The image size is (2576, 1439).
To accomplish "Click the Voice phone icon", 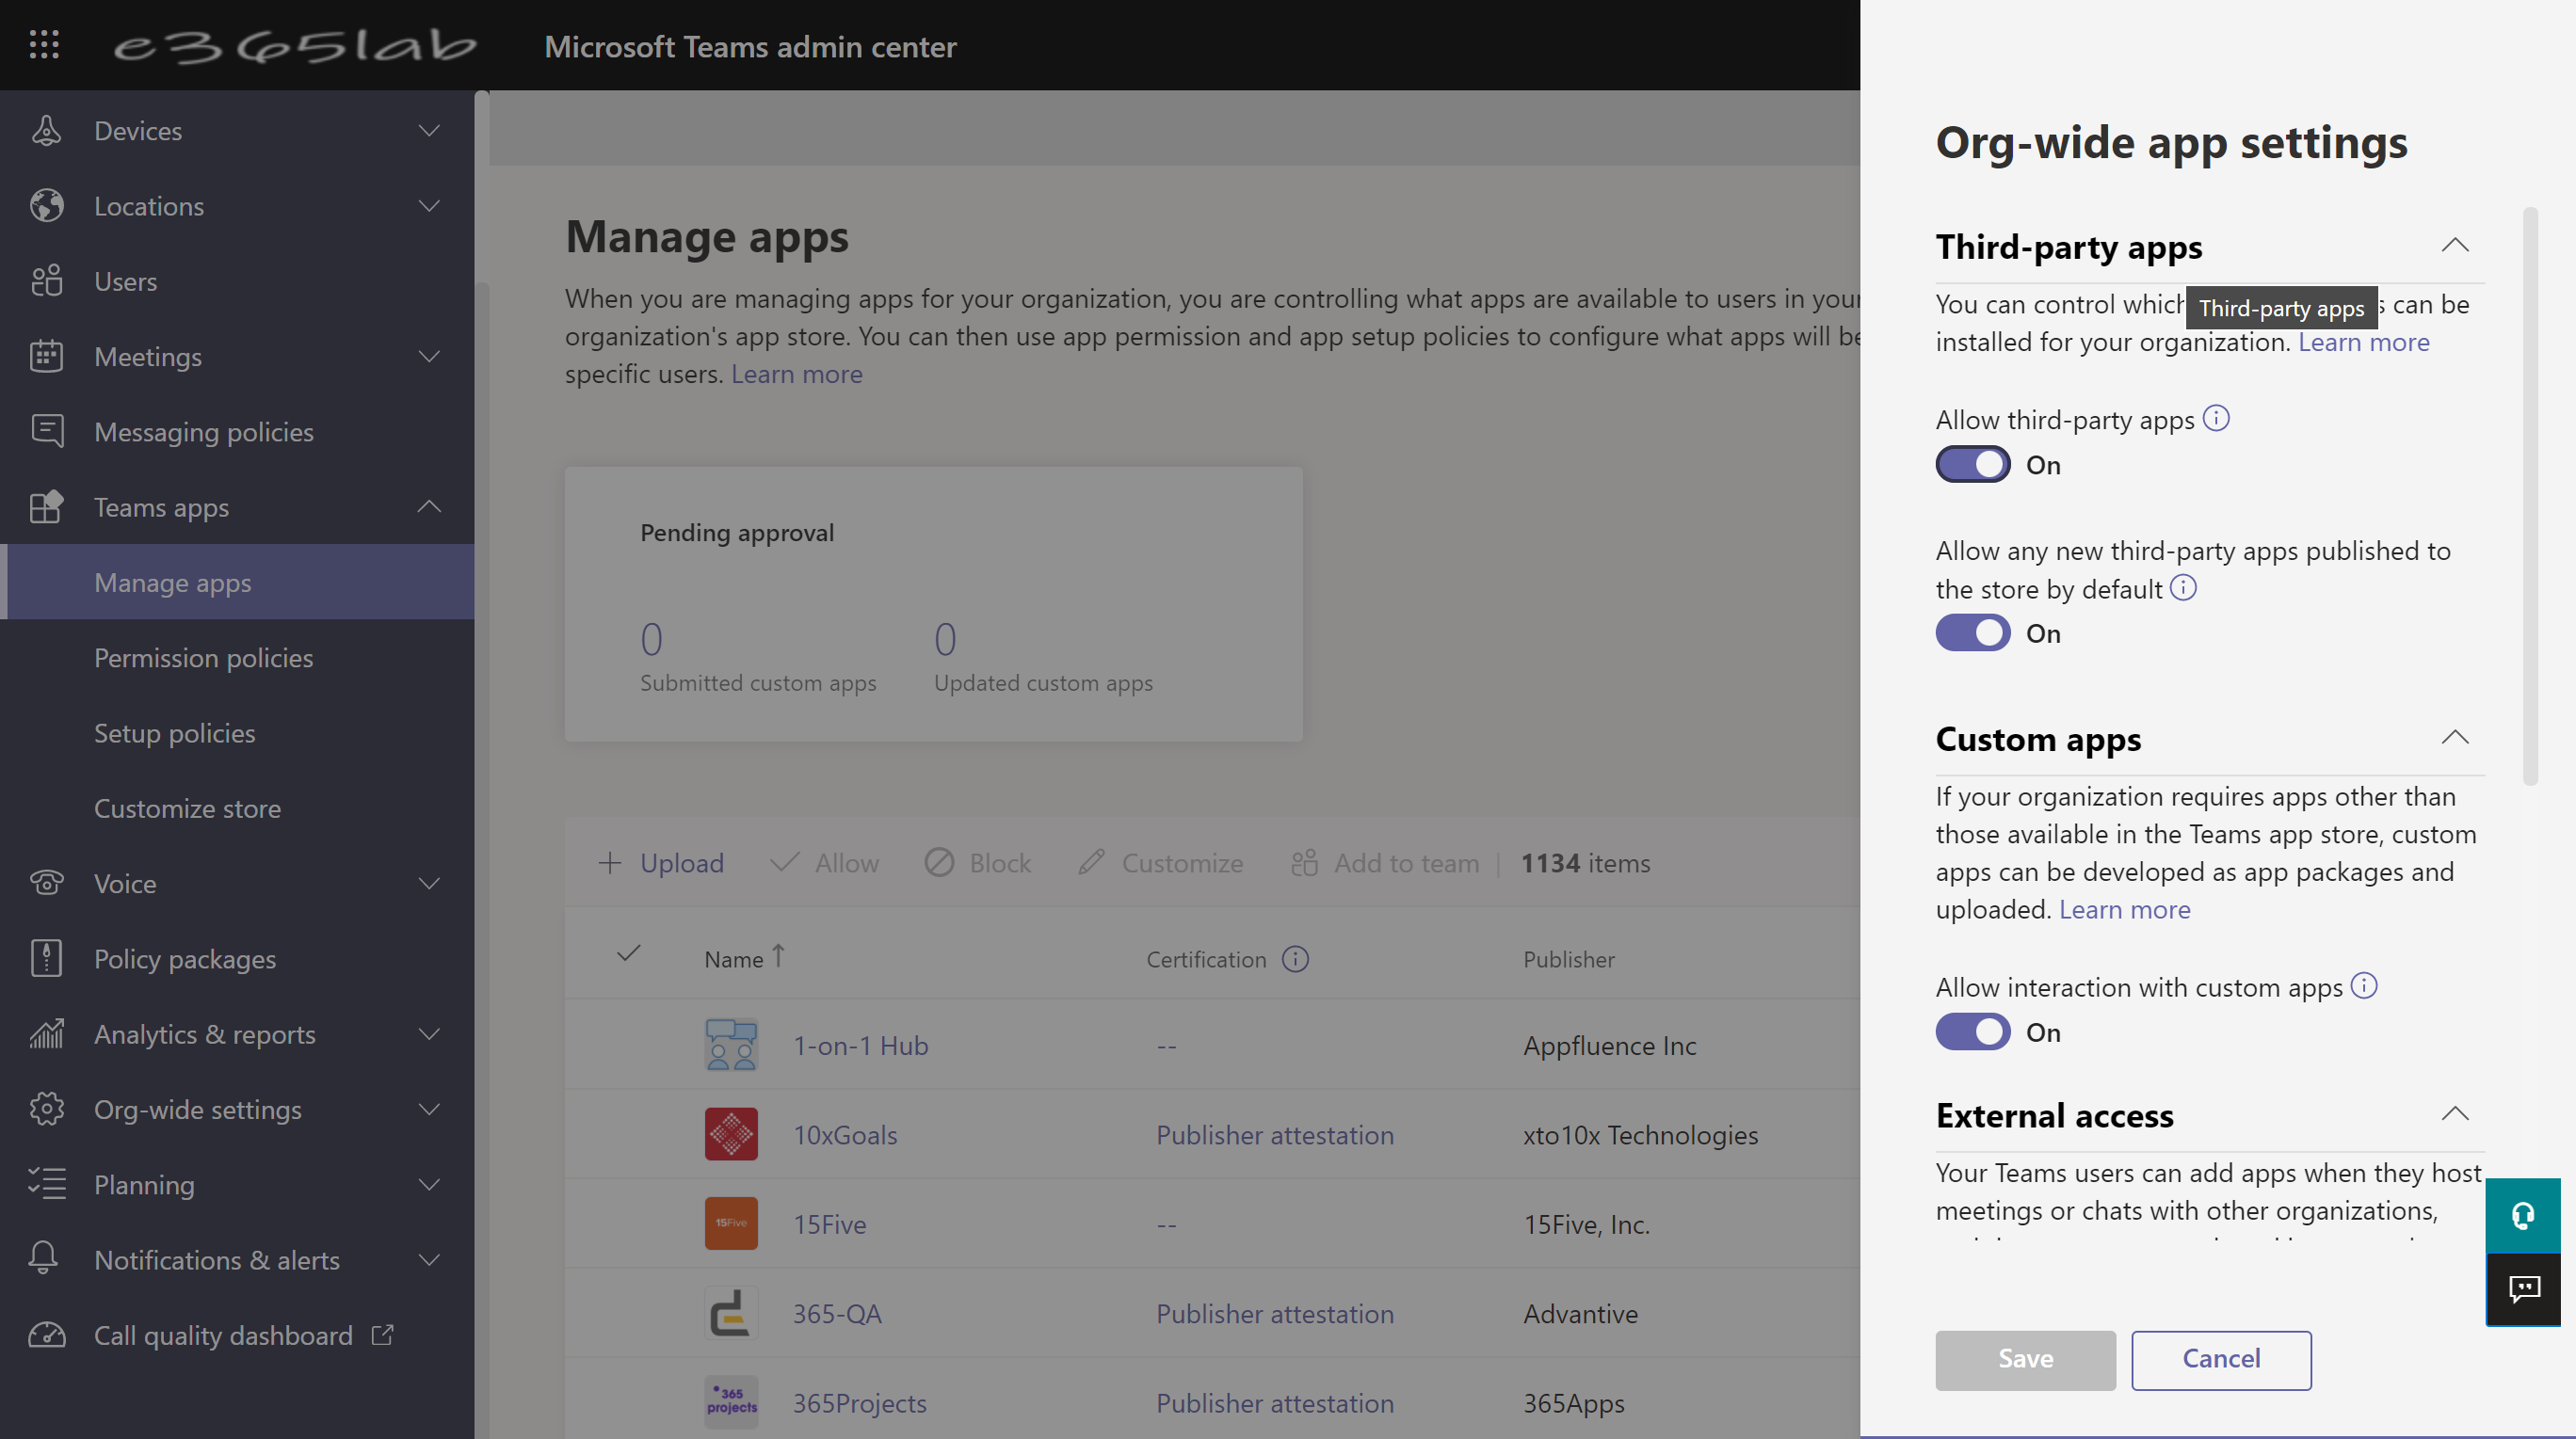I will (46, 884).
